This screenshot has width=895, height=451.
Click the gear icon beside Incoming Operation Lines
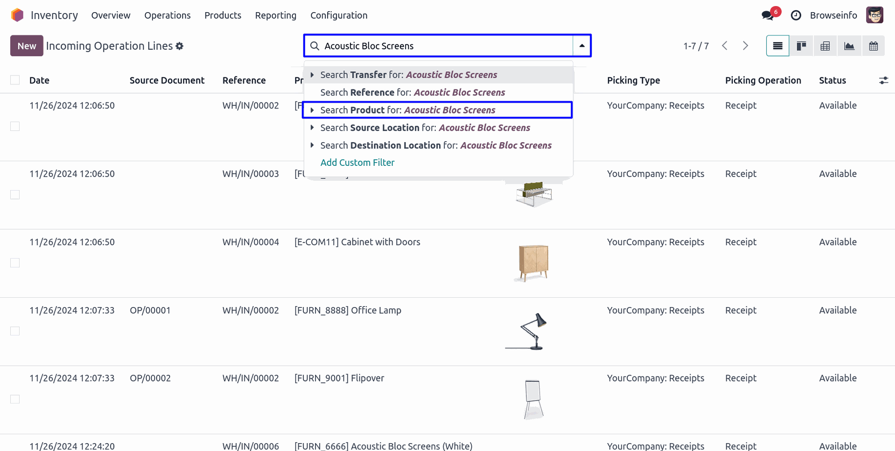(x=179, y=46)
